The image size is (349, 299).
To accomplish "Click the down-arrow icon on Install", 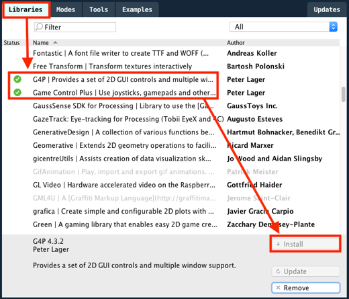I will pos(278,244).
